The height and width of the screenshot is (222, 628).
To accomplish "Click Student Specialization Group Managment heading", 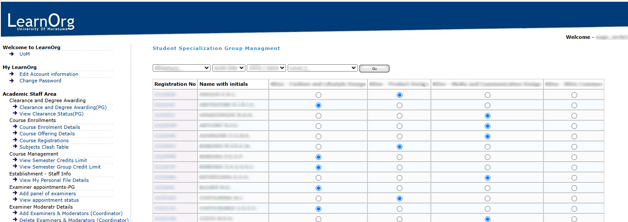I will pos(217,48).
